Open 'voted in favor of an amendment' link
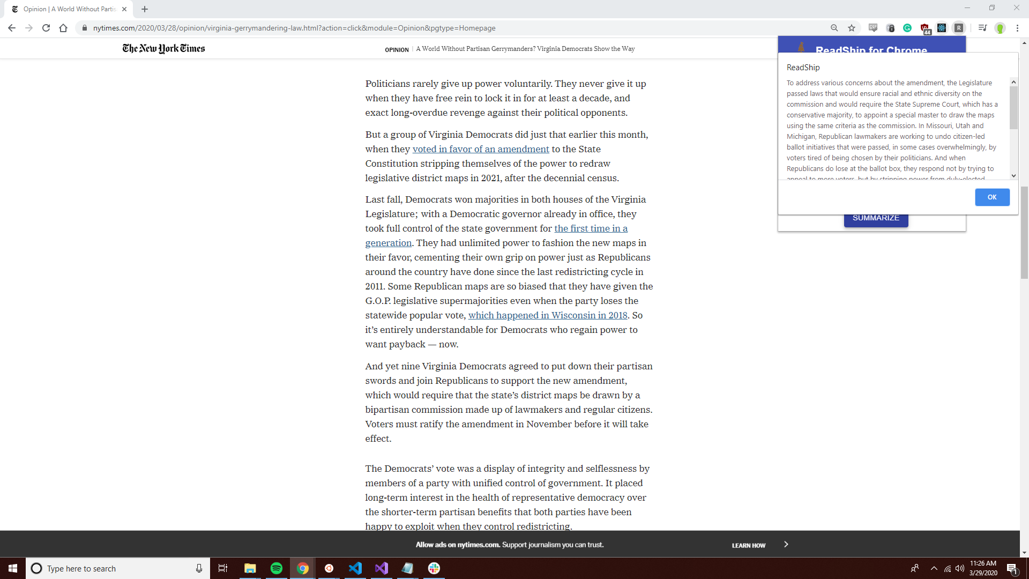This screenshot has height=579, width=1029. pos(481,149)
